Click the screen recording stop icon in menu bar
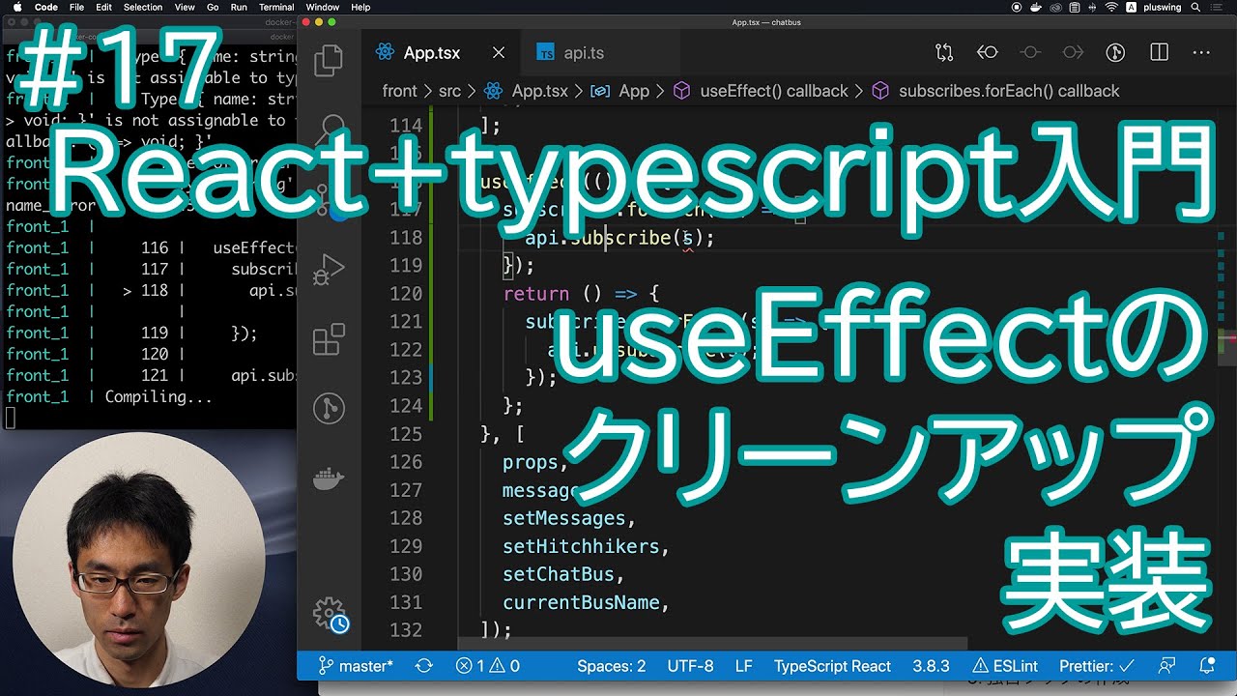The width and height of the screenshot is (1237, 696). coord(1017,7)
